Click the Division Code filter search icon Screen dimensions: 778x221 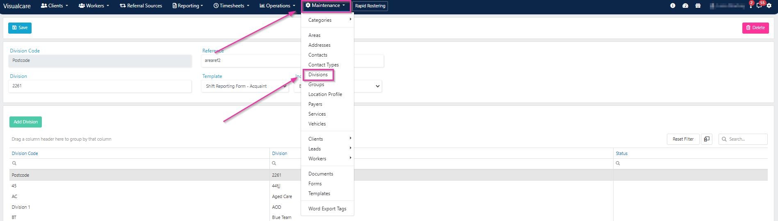(x=14, y=163)
